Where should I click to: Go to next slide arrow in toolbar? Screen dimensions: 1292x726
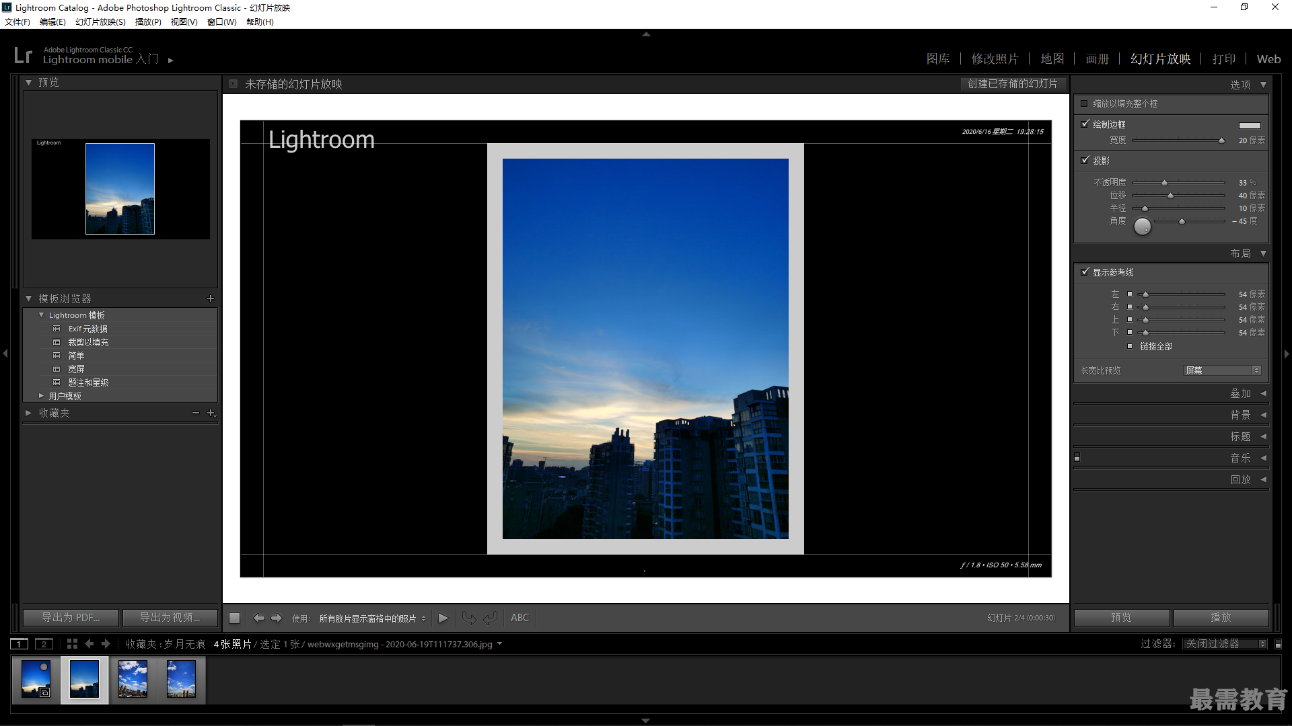click(x=277, y=618)
